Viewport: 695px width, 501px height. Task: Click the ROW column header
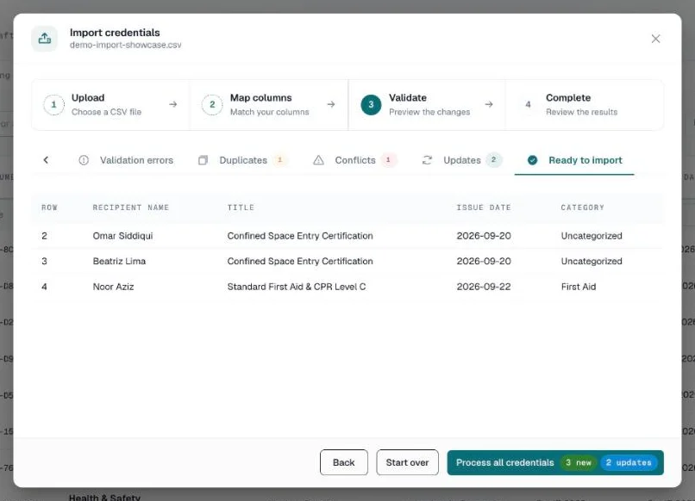pos(50,207)
